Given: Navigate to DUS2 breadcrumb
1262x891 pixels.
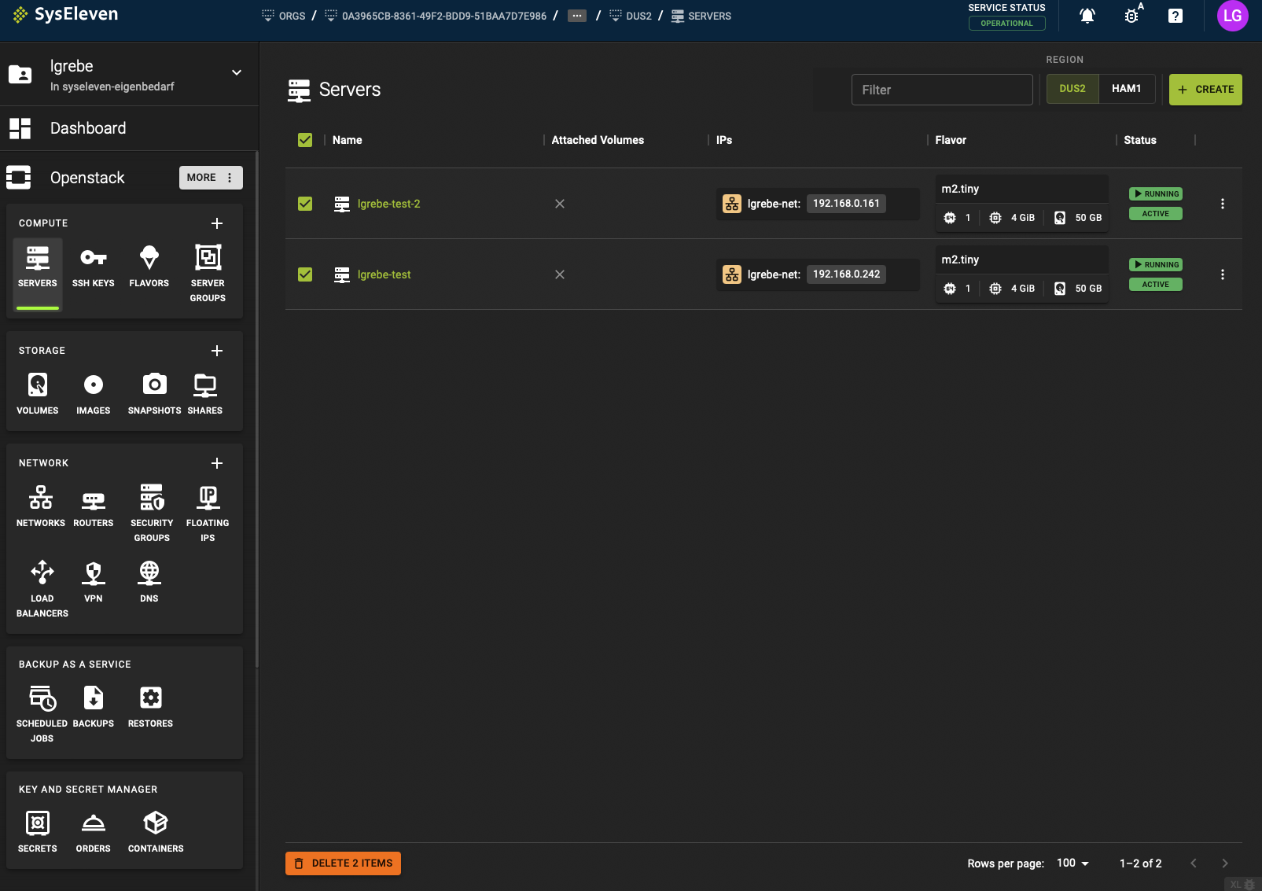Looking at the screenshot, I should pyautogui.click(x=631, y=16).
